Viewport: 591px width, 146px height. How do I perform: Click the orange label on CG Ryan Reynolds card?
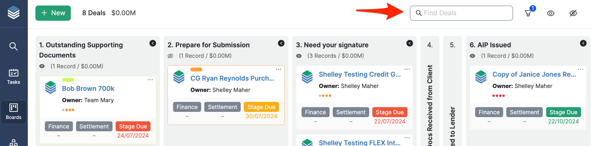(x=196, y=70)
